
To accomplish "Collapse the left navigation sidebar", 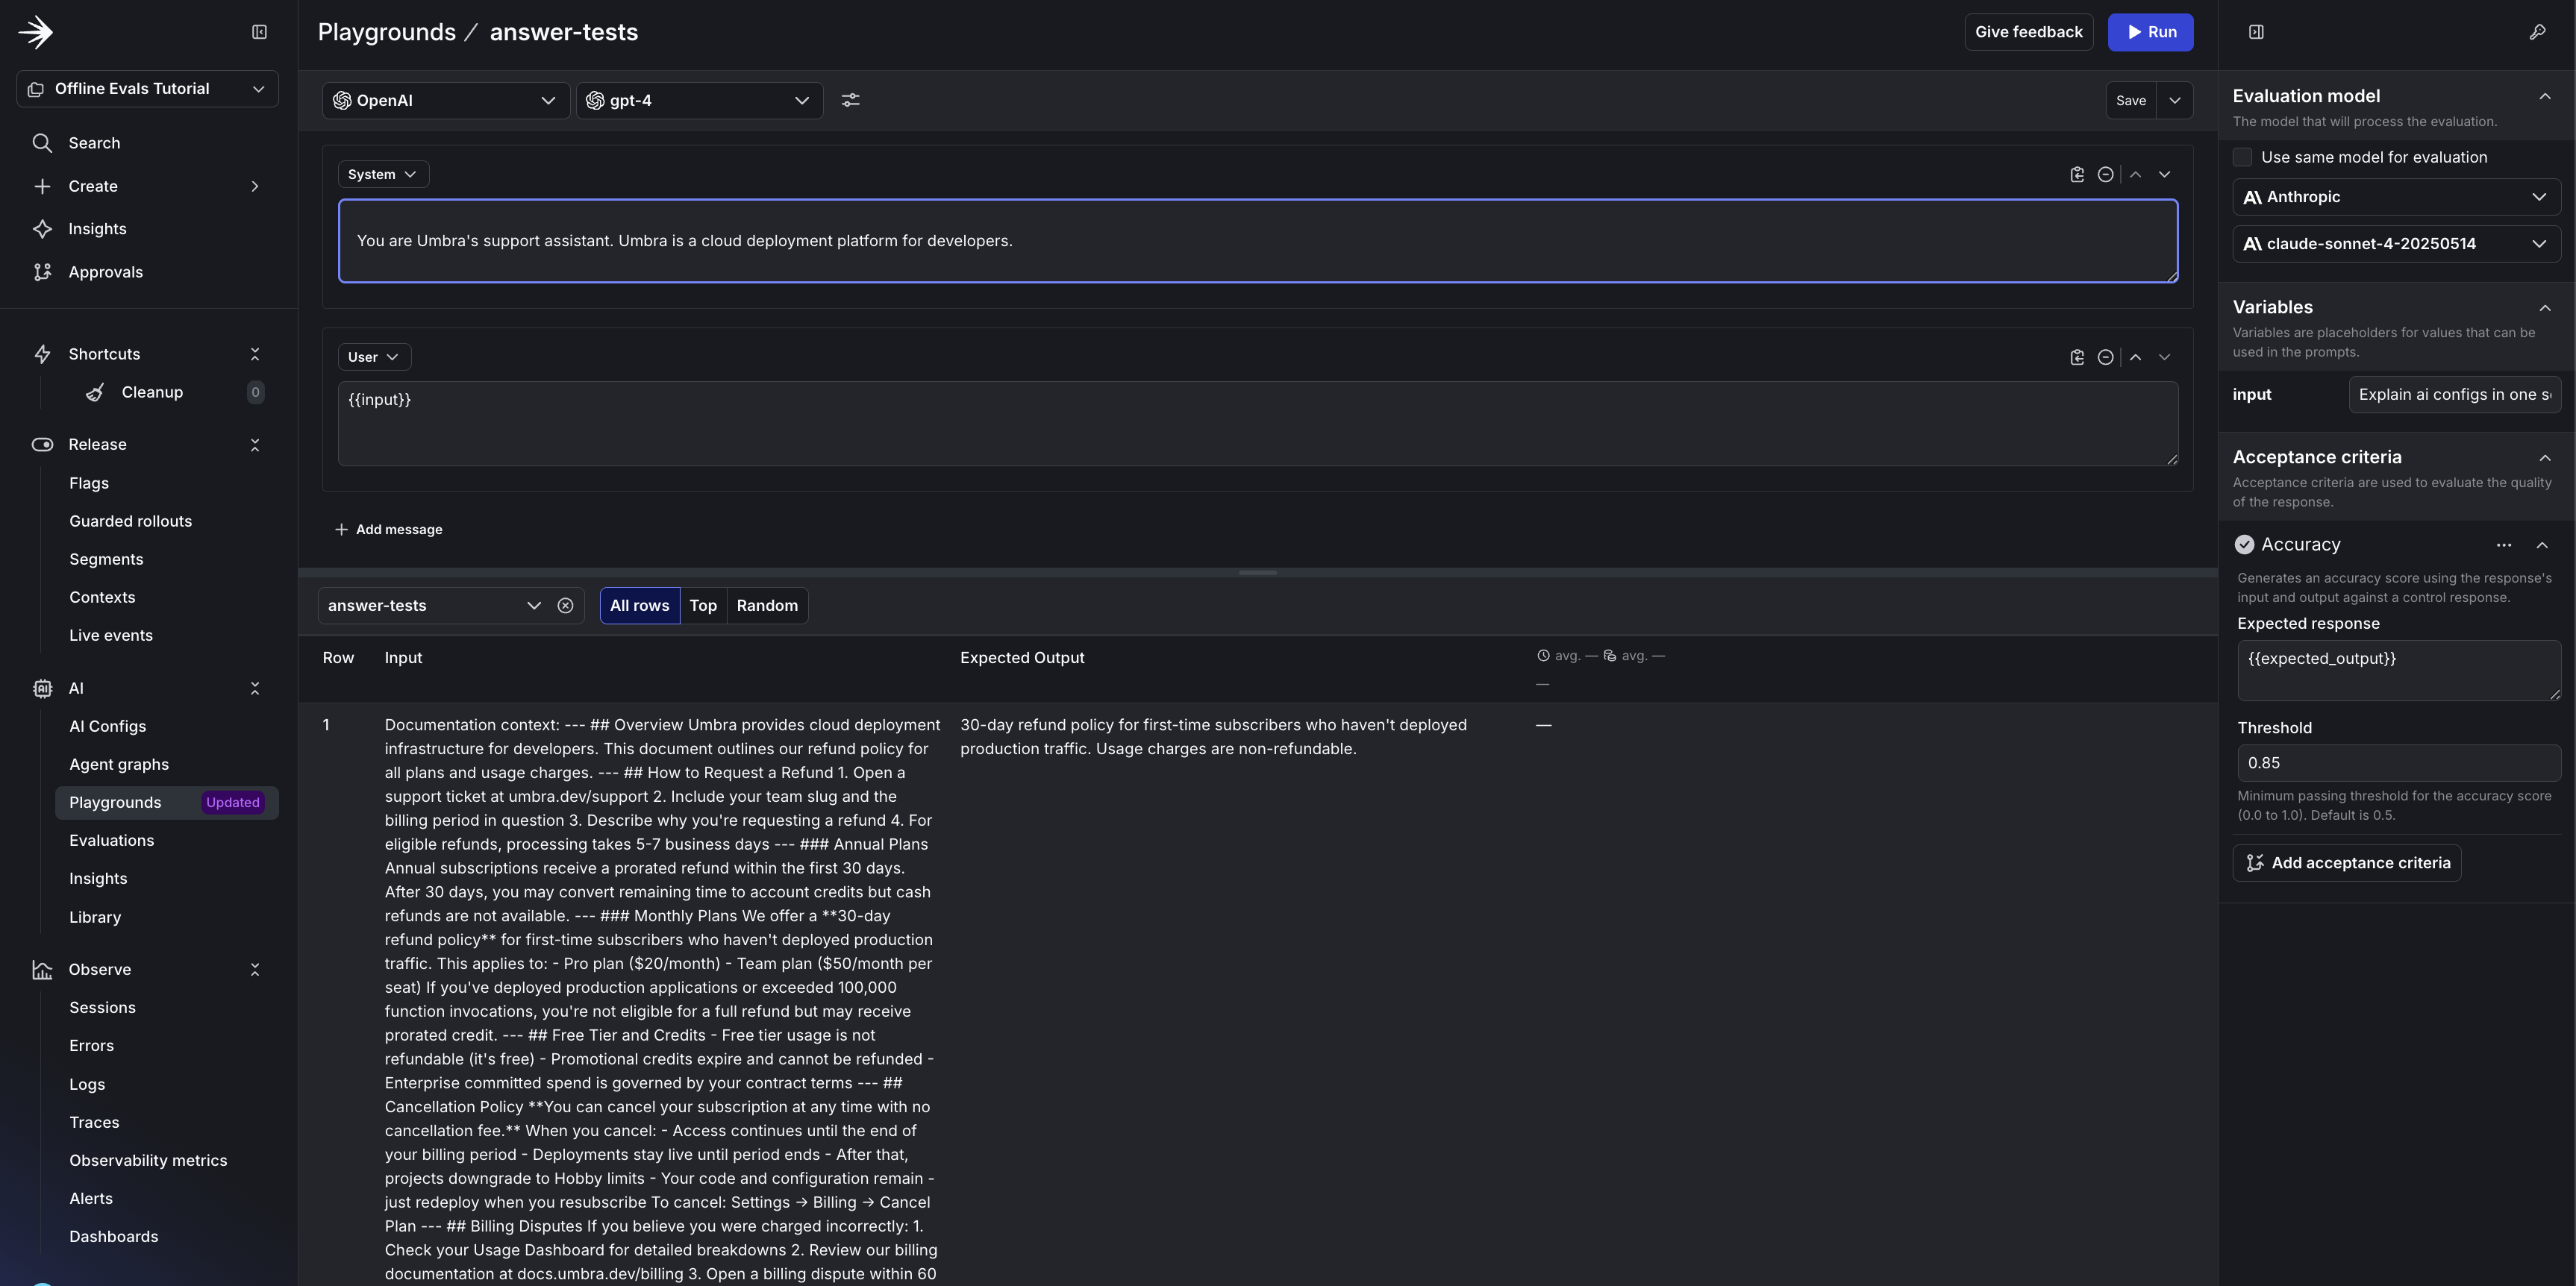I will 259,32.
